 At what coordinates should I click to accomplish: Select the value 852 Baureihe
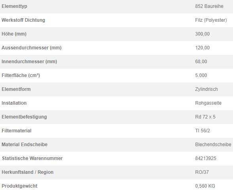(x=209, y=6)
